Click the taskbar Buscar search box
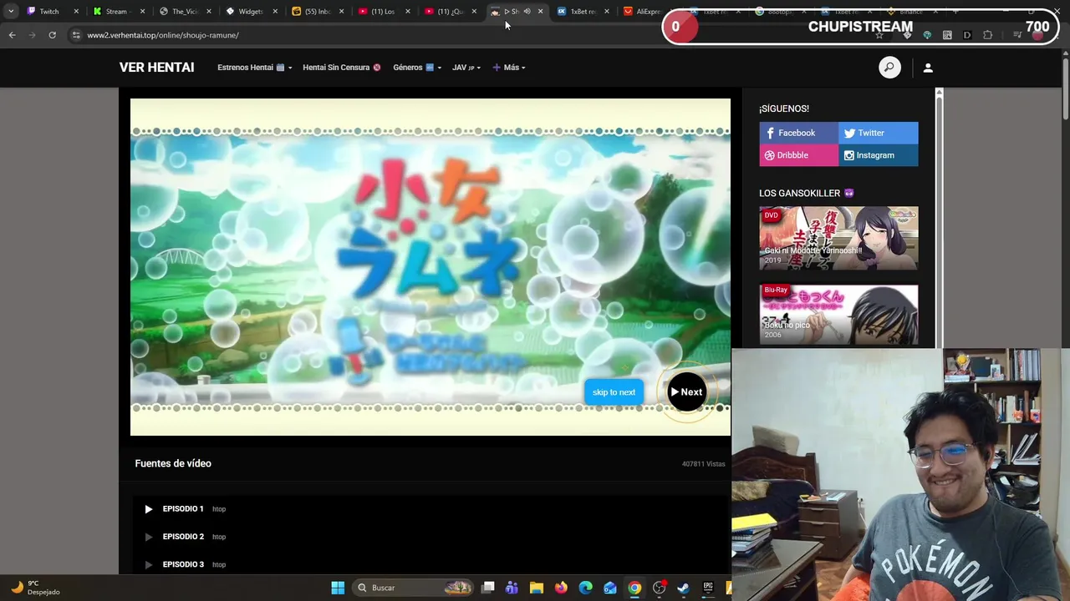1070x601 pixels. click(414, 588)
